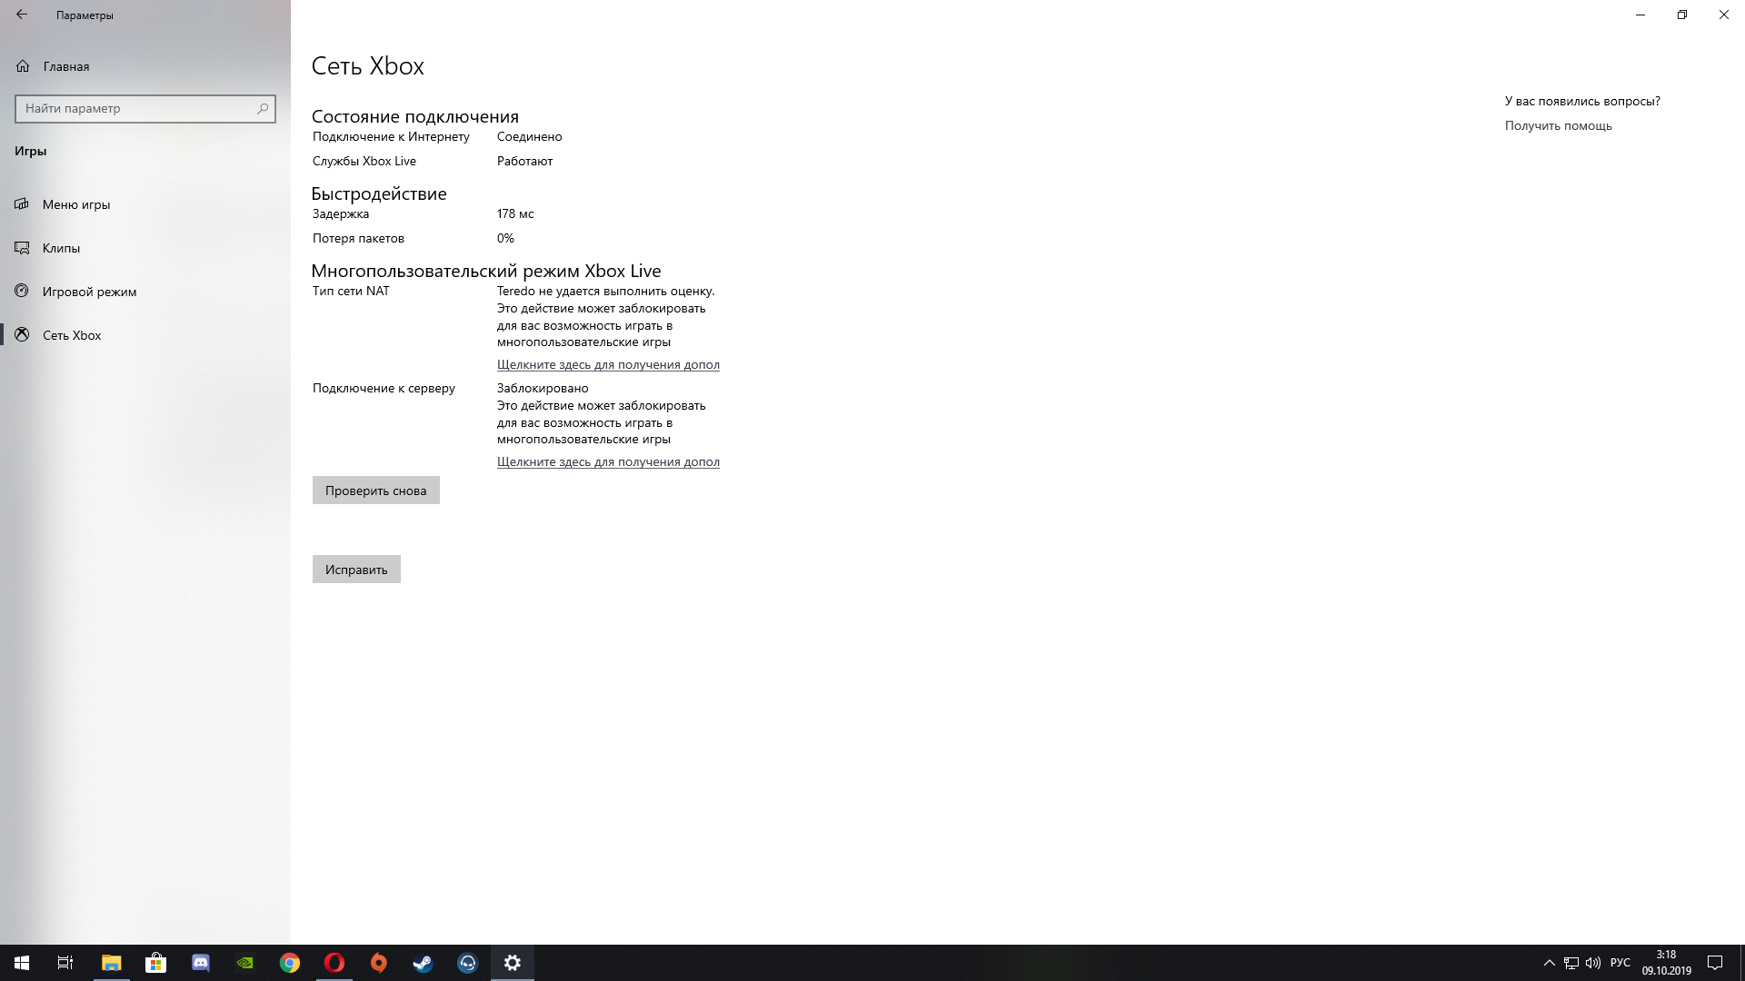Click the Сеть Xbox page heading

[x=368, y=65]
